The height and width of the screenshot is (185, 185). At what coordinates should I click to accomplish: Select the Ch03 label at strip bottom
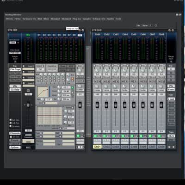click(115, 147)
